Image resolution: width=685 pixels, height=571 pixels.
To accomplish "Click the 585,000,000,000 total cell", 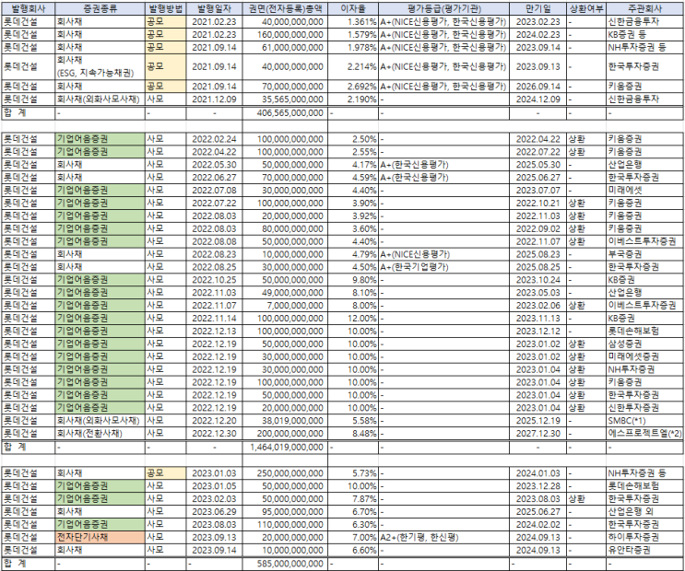I will (x=285, y=564).
